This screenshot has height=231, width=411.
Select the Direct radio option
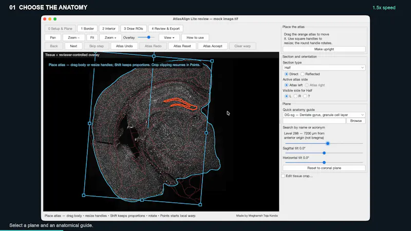287,74
